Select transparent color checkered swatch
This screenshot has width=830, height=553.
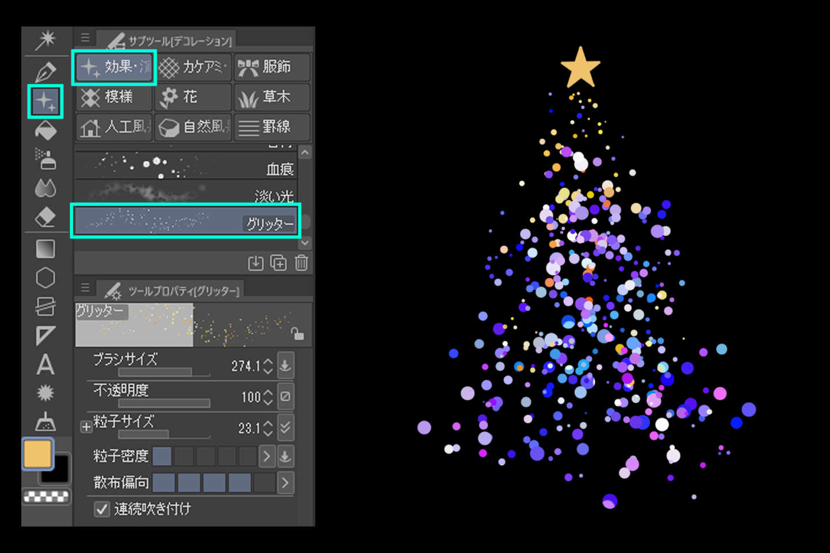[46, 497]
